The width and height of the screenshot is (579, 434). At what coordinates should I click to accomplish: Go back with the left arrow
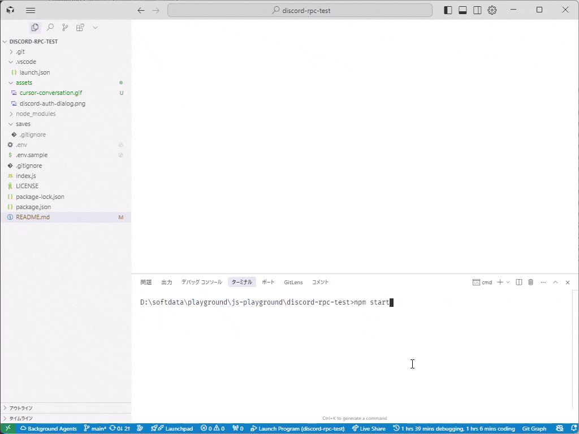point(141,10)
